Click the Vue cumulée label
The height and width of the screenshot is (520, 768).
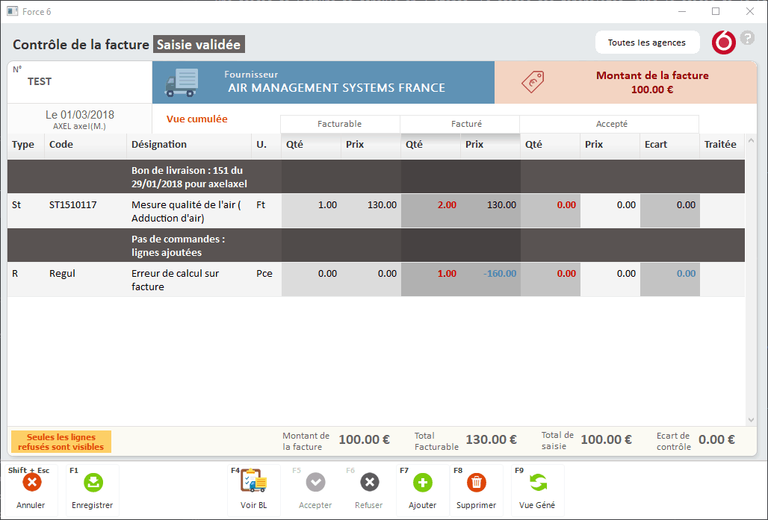tap(197, 119)
